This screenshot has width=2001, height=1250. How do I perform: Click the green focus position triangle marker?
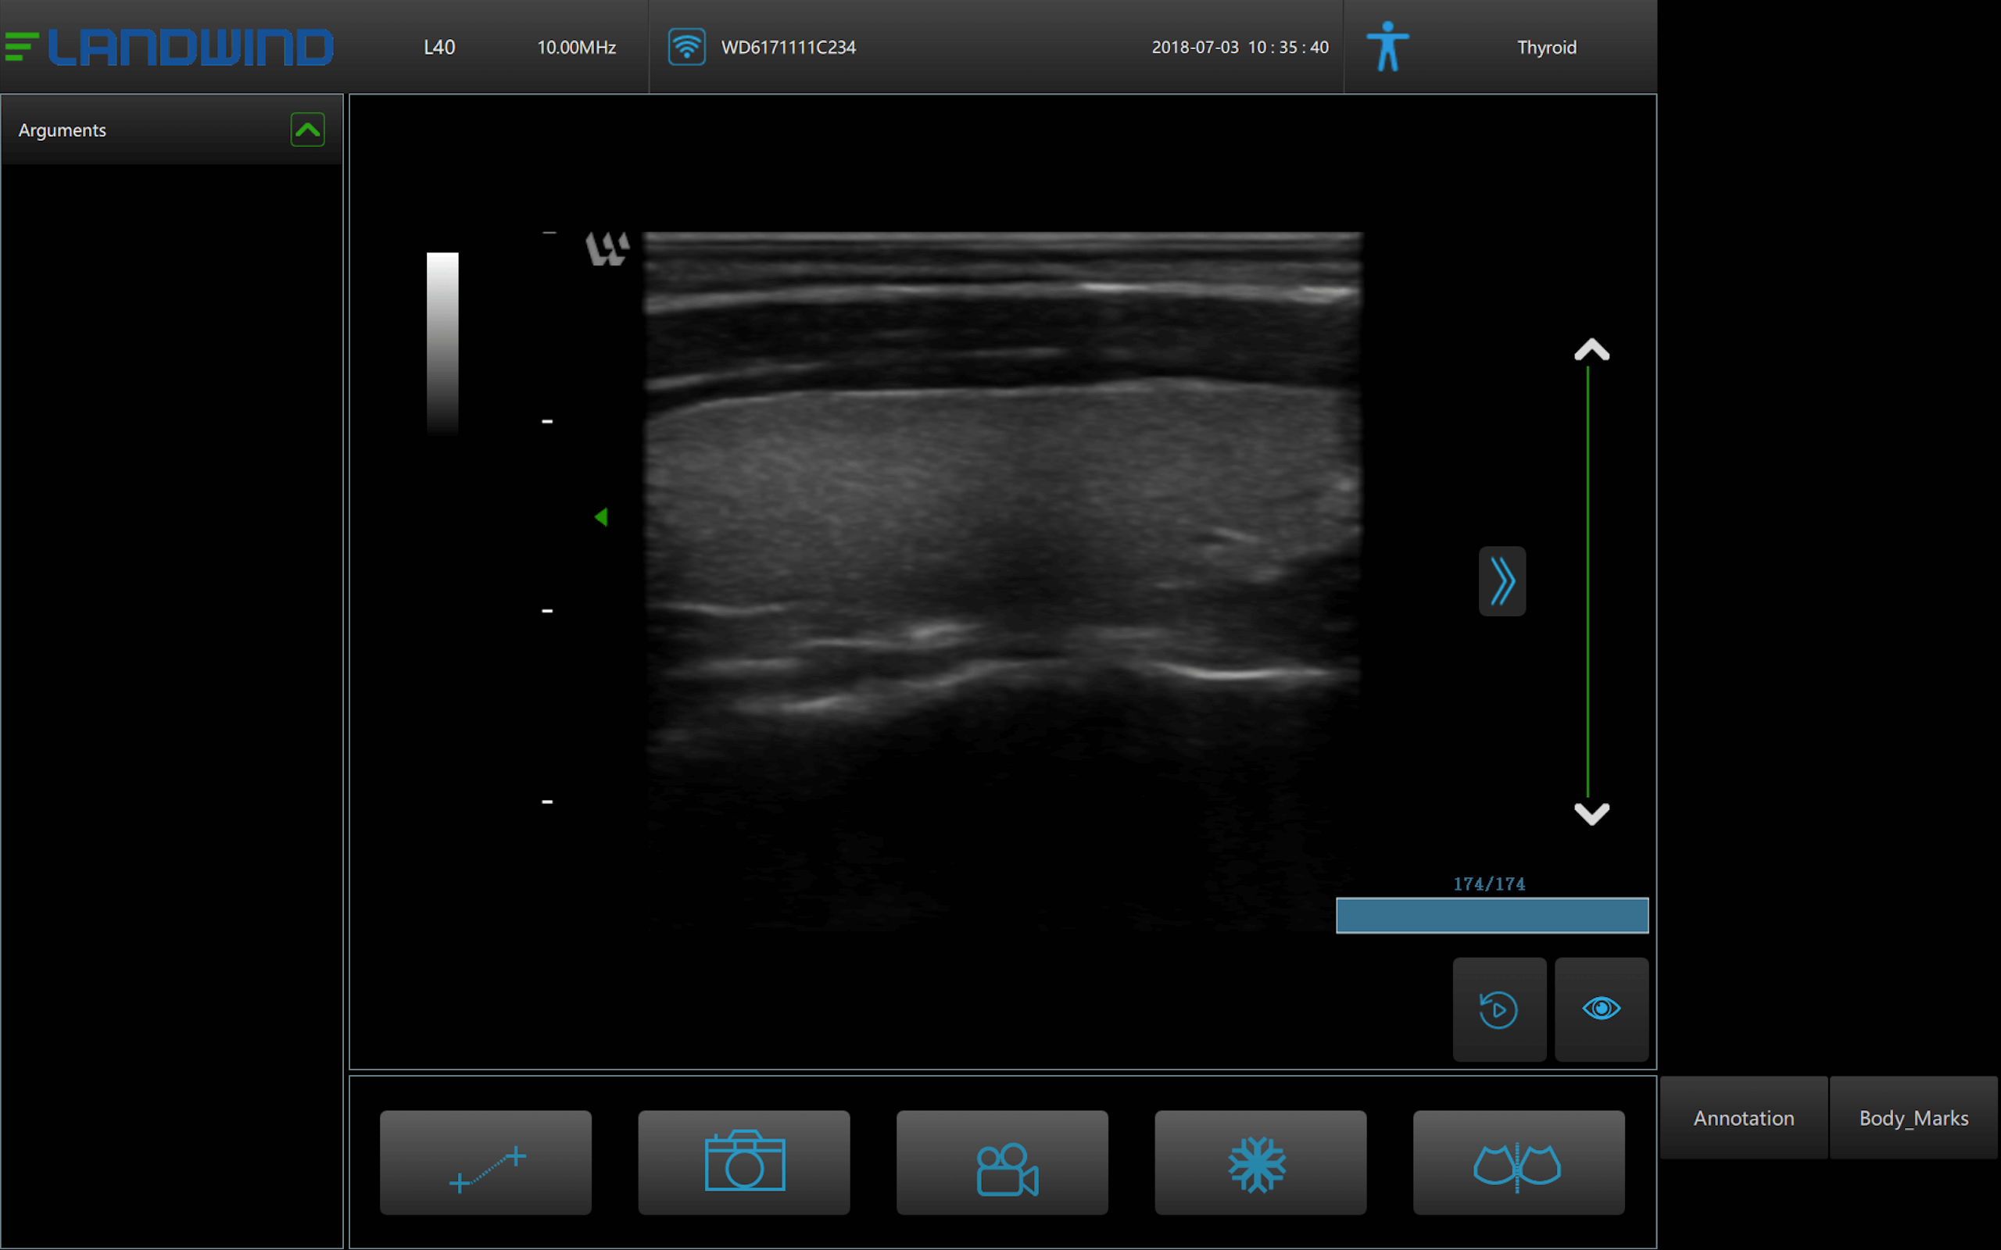pyautogui.click(x=601, y=516)
